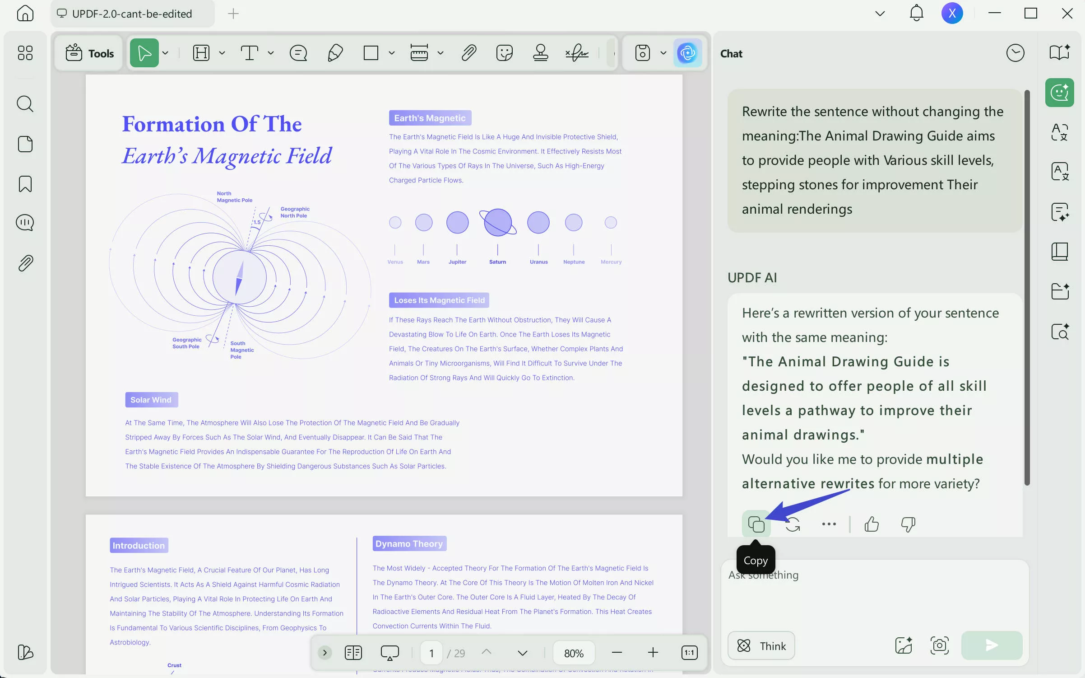Start slideshow presentation mode

[389, 653]
